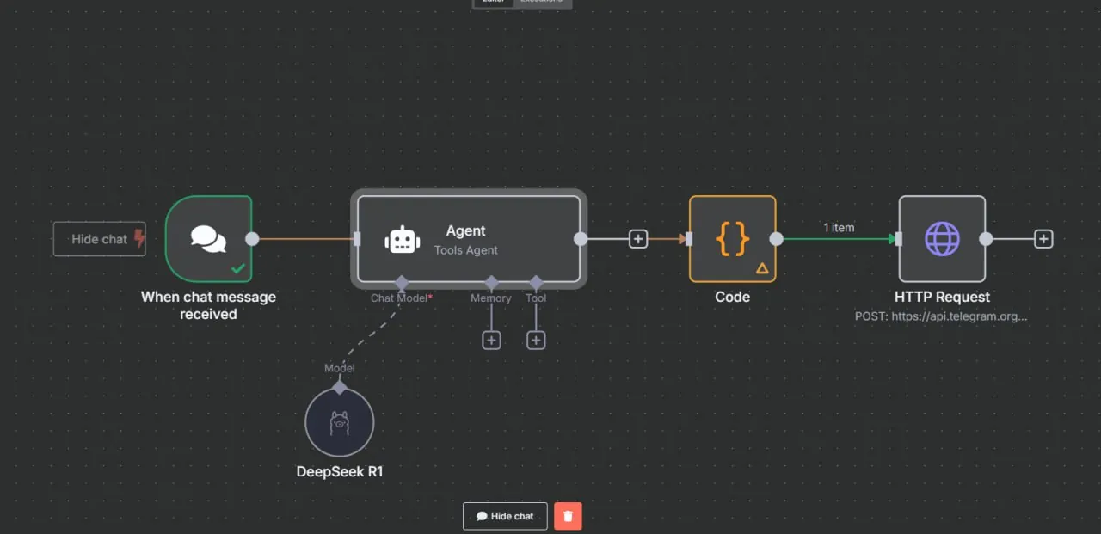1101x534 pixels.
Task: Click the Hide chat box left of trigger
Action: click(x=97, y=239)
